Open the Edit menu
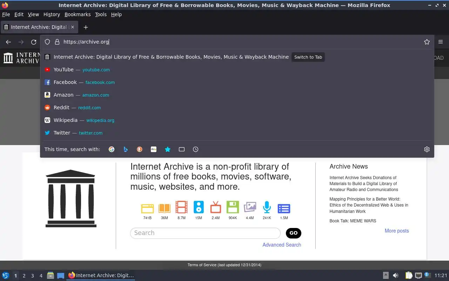 (x=19, y=14)
